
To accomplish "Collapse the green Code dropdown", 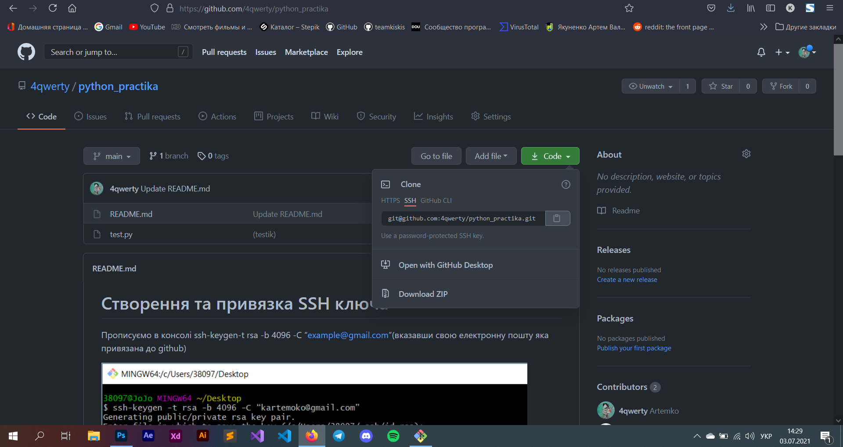I will pyautogui.click(x=550, y=156).
